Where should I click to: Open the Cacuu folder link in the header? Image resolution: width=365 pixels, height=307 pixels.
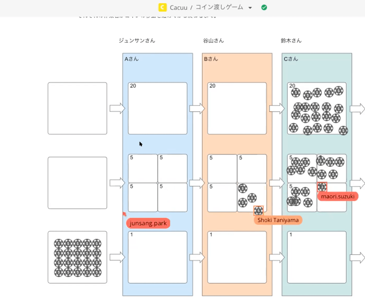pyautogui.click(x=178, y=7)
